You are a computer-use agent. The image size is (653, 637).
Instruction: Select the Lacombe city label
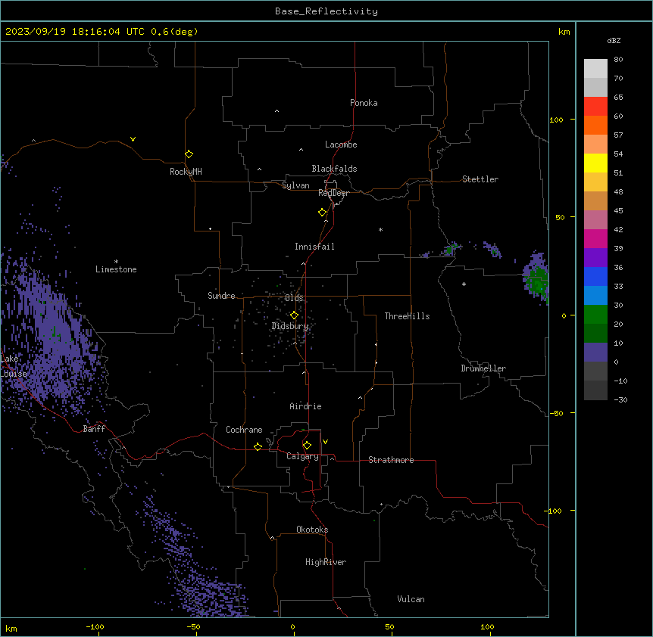coord(341,144)
